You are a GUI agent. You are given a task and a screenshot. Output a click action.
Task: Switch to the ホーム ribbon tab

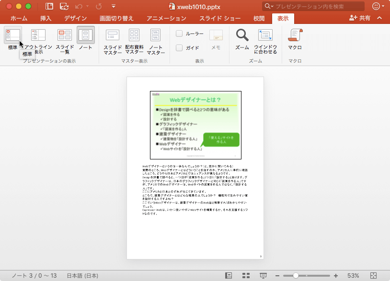pos(19,18)
